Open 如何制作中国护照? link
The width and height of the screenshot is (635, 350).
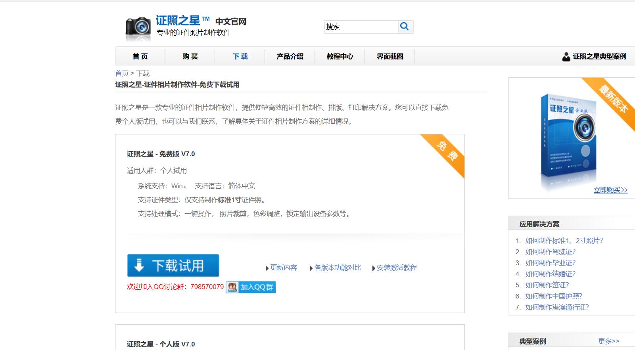click(554, 296)
